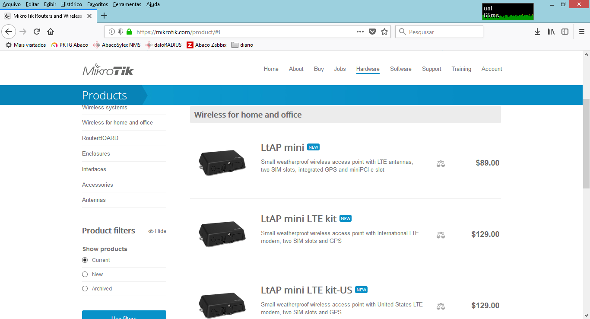Go to the Home page link
The height and width of the screenshot is (319, 590).
[271, 69]
